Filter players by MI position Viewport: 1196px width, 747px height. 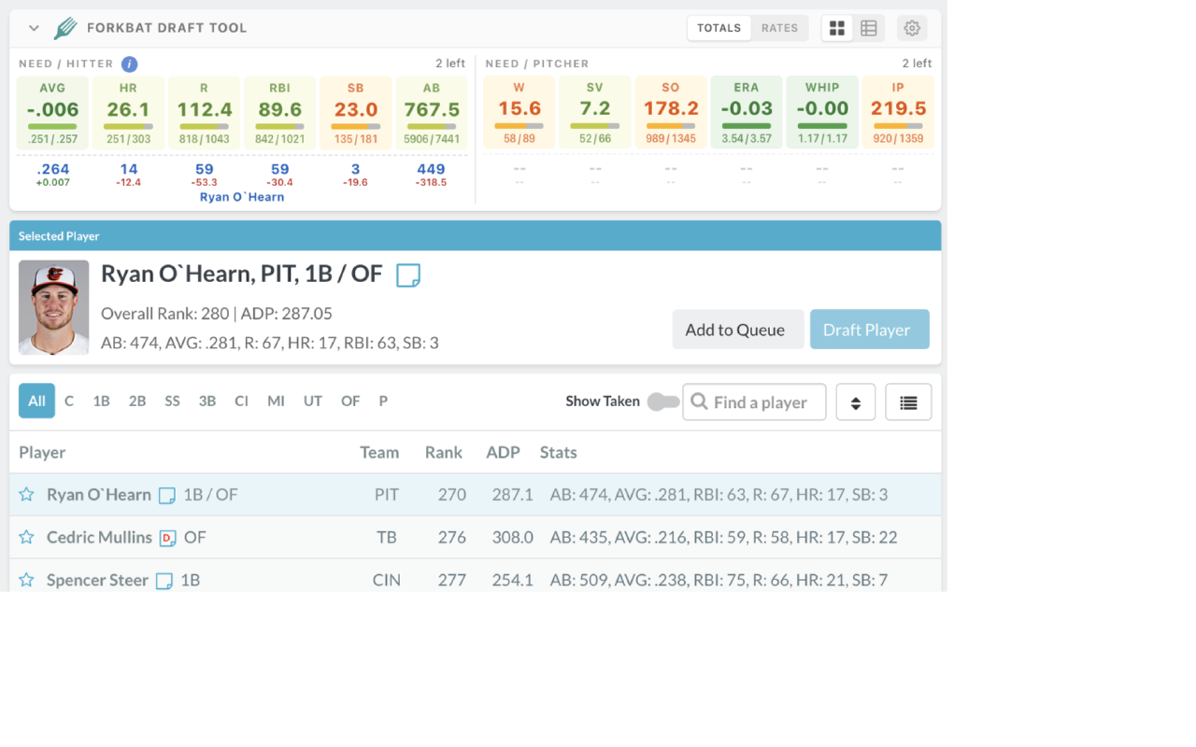click(x=276, y=401)
